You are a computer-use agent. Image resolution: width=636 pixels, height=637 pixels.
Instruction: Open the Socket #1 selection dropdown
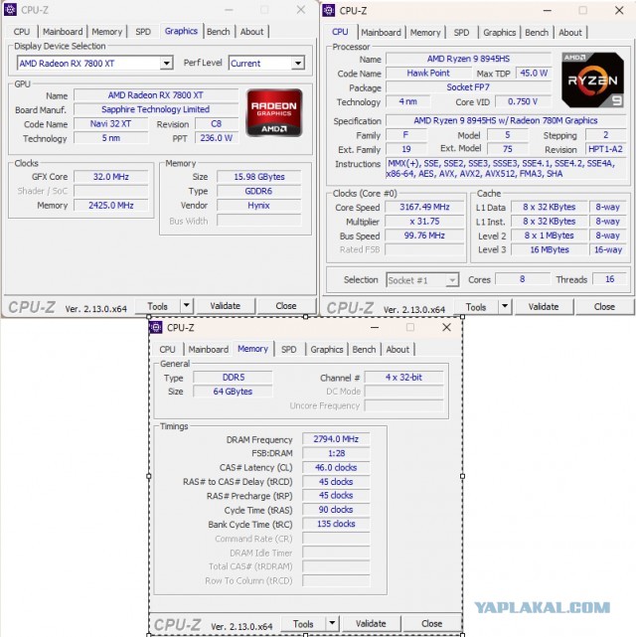pyautogui.click(x=451, y=280)
